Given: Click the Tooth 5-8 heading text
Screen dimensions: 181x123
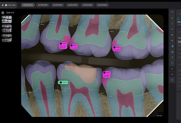Looking at the screenshot, I should coord(10,13).
